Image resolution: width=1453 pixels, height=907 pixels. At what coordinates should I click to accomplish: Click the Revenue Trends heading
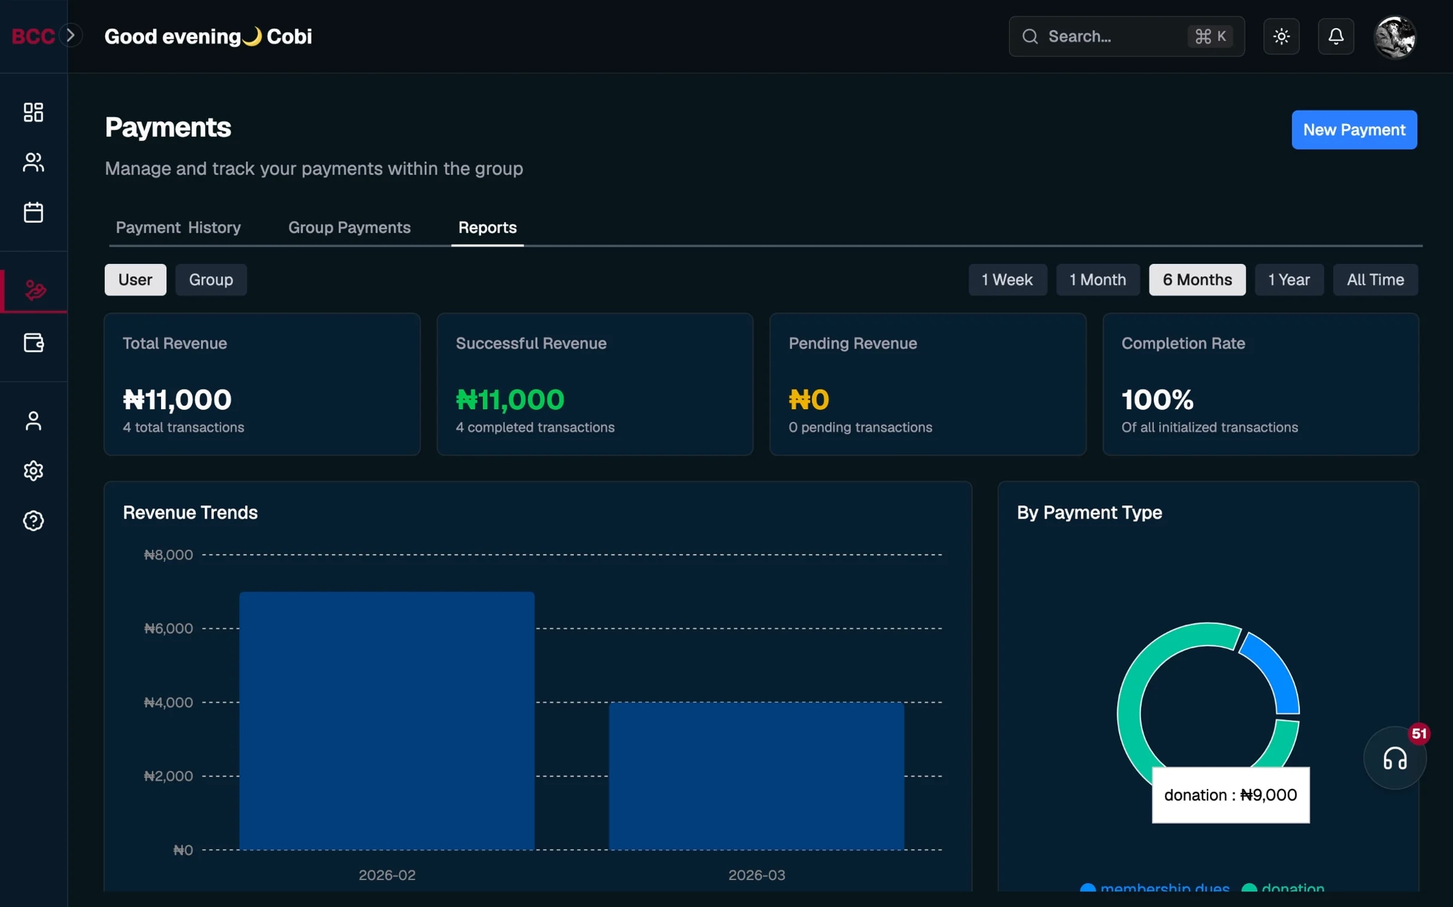pos(190,512)
